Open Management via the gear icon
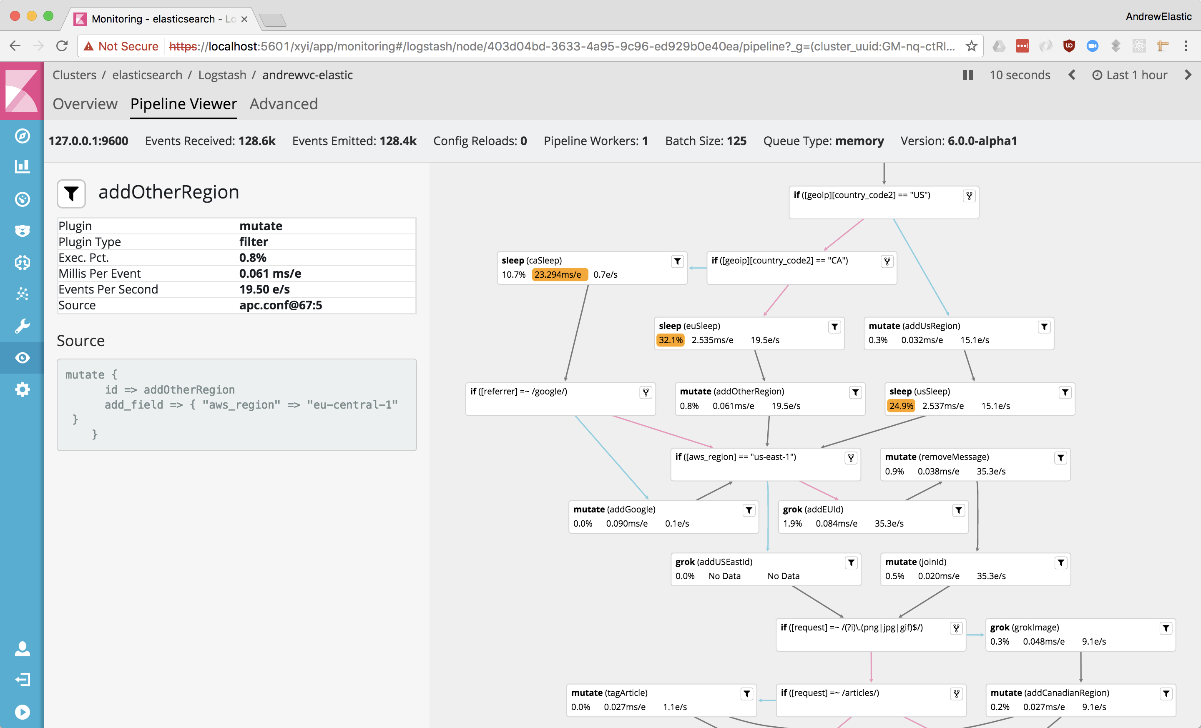Screen dimensions: 1201x728 tap(23, 389)
